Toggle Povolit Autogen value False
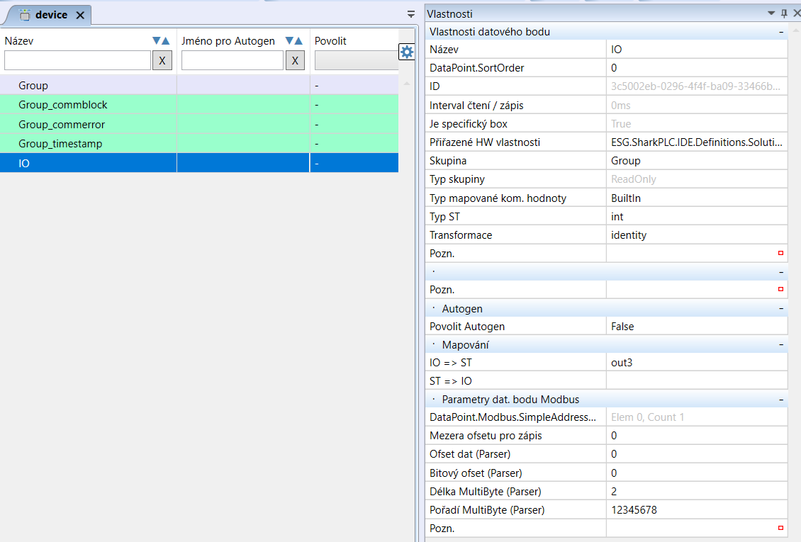This screenshot has width=801, height=542. pyautogui.click(x=697, y=326)
